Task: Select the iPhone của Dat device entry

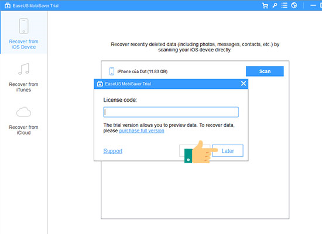Action: 142,71
